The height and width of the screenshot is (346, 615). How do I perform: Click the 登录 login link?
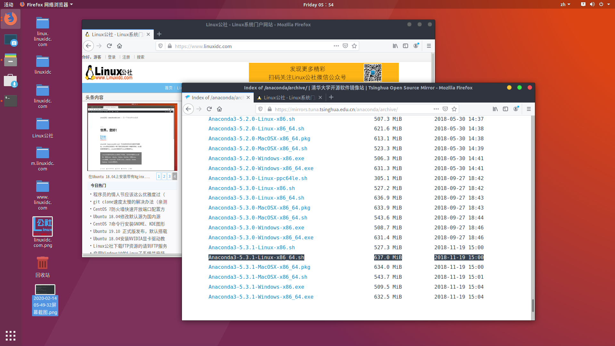(x=112, y=57)
